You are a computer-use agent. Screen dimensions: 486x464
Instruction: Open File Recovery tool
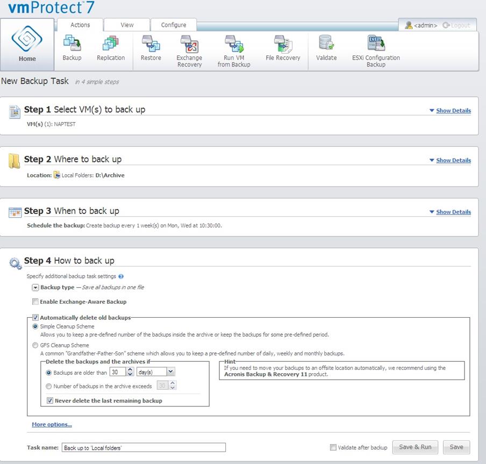click(x=283, y=44)
